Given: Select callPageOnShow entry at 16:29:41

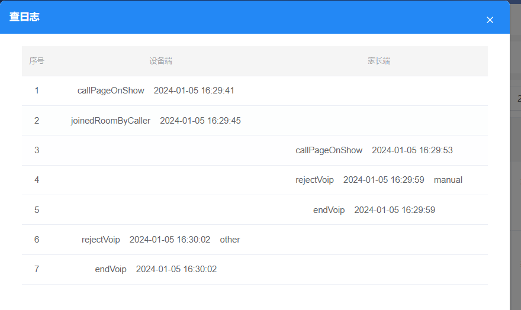Looking at the screenshot, I should [156, 91].
